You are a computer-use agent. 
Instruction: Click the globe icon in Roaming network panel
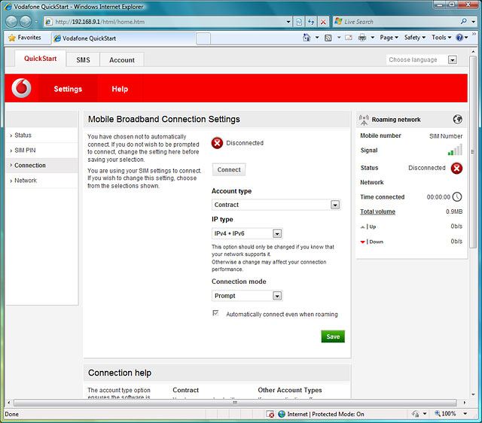(457, 119)
